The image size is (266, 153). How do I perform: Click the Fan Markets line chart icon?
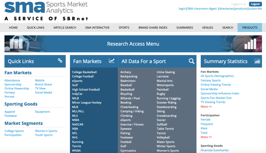112,61
